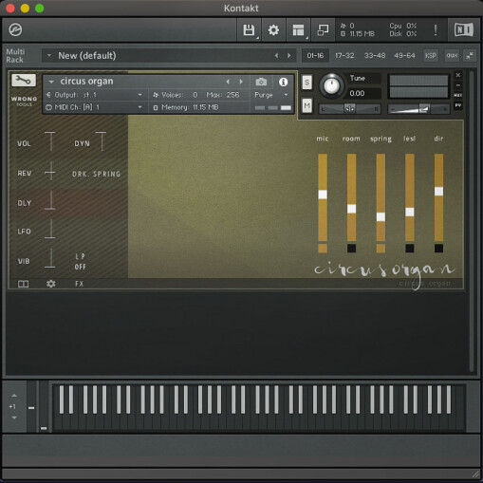
Task: Switch to rack page 01-16
Action: [315, 56]
